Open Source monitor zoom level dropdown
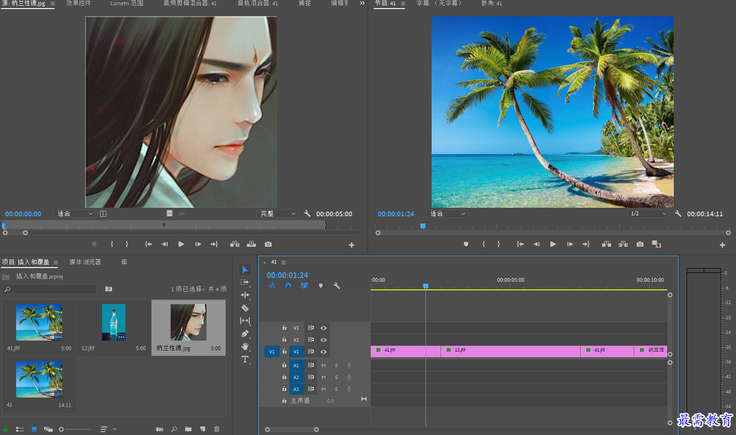Image resolution: width=736 pixels, height=435 pixels. tap(75, 214)
